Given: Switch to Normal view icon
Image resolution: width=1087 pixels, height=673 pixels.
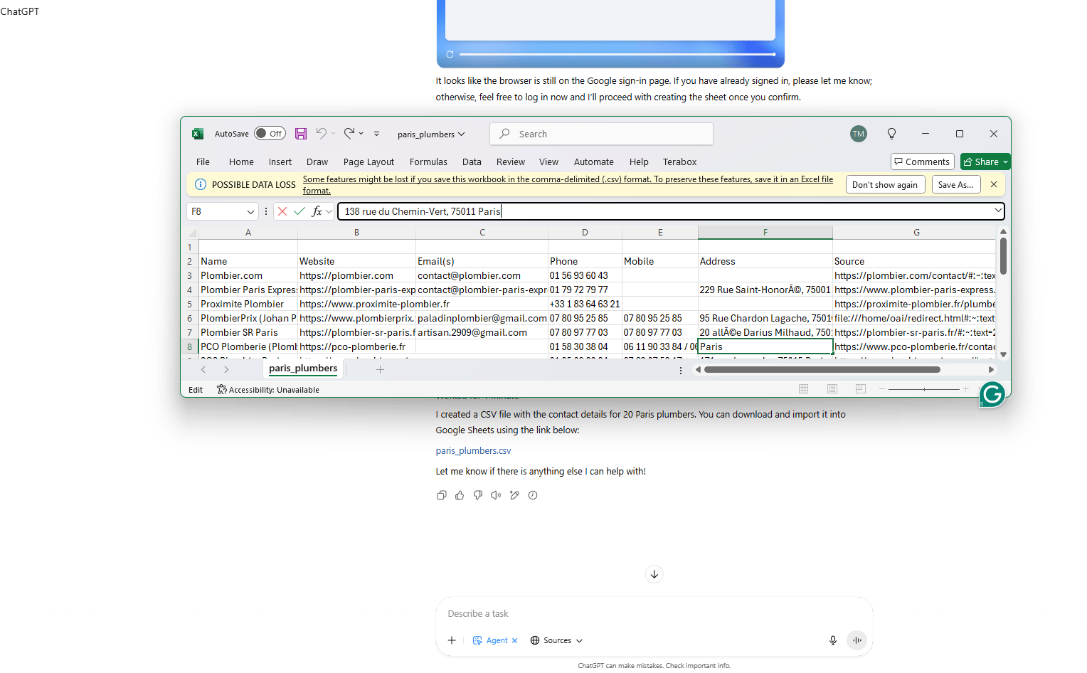Looking at the screenshot, I should 803,388.
